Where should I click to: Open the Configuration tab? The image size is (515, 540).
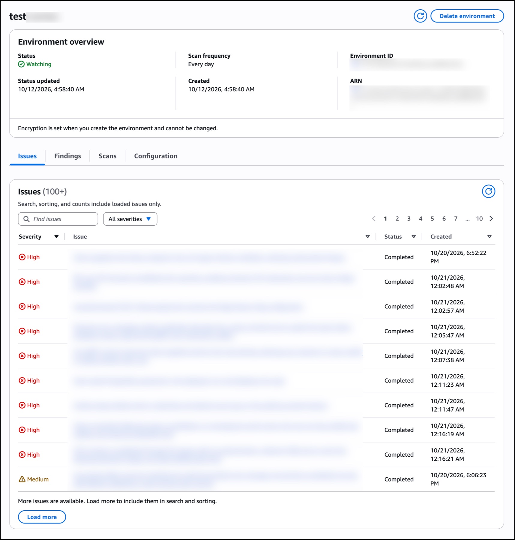pos(156,156)
